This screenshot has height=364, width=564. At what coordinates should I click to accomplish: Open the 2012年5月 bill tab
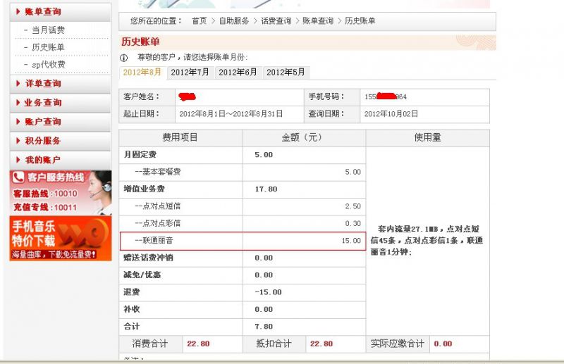click(286, 73)
